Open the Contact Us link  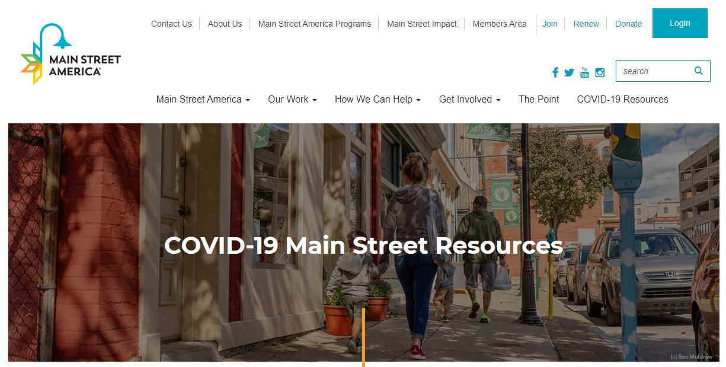tap(171, 24)
